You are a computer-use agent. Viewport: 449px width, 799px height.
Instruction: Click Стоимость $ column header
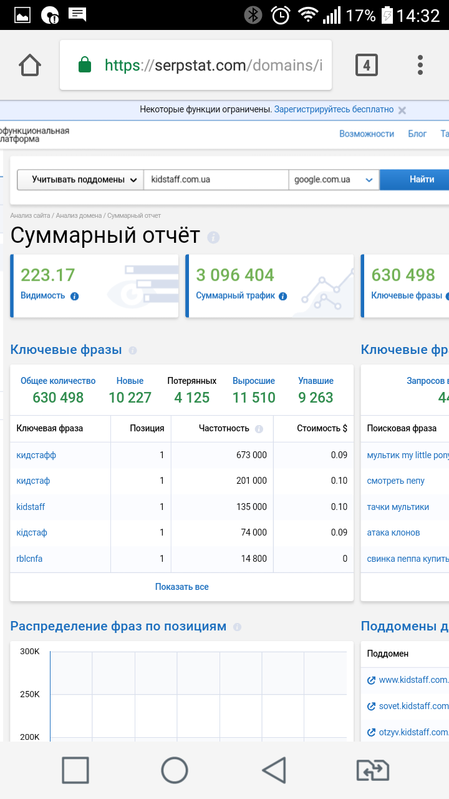(322, 429)
